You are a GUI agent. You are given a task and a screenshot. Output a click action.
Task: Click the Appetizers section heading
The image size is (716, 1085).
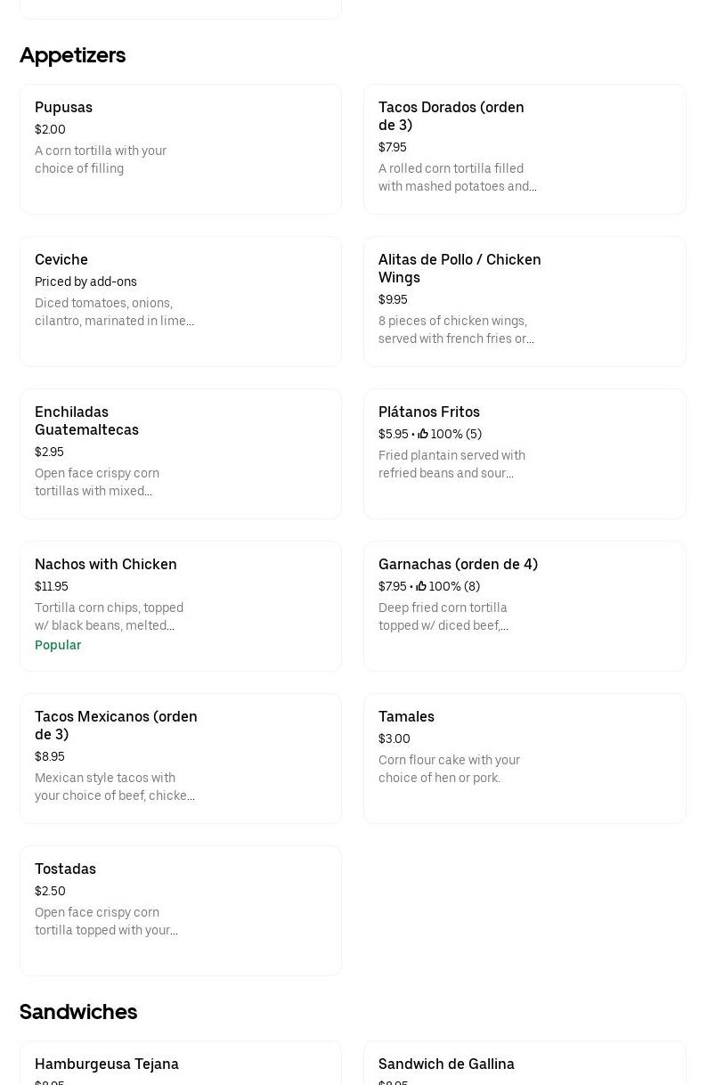pyautogui.click(x=73, y=55)
